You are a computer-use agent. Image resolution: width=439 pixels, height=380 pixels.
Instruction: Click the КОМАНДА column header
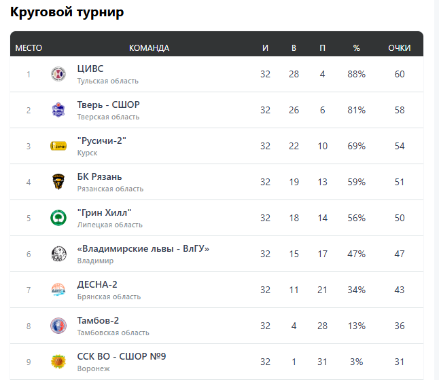[149, 48]
